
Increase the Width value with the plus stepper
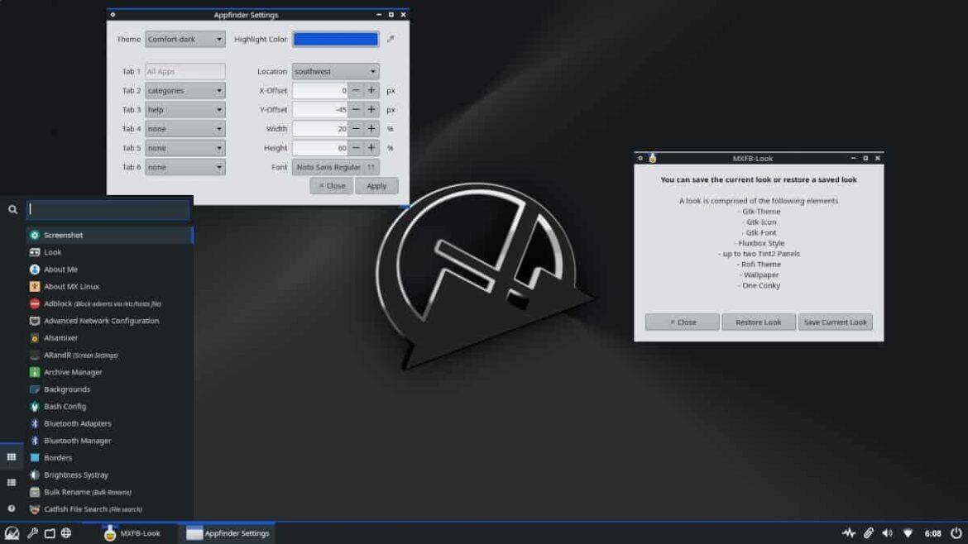click(x=370, y=128)
